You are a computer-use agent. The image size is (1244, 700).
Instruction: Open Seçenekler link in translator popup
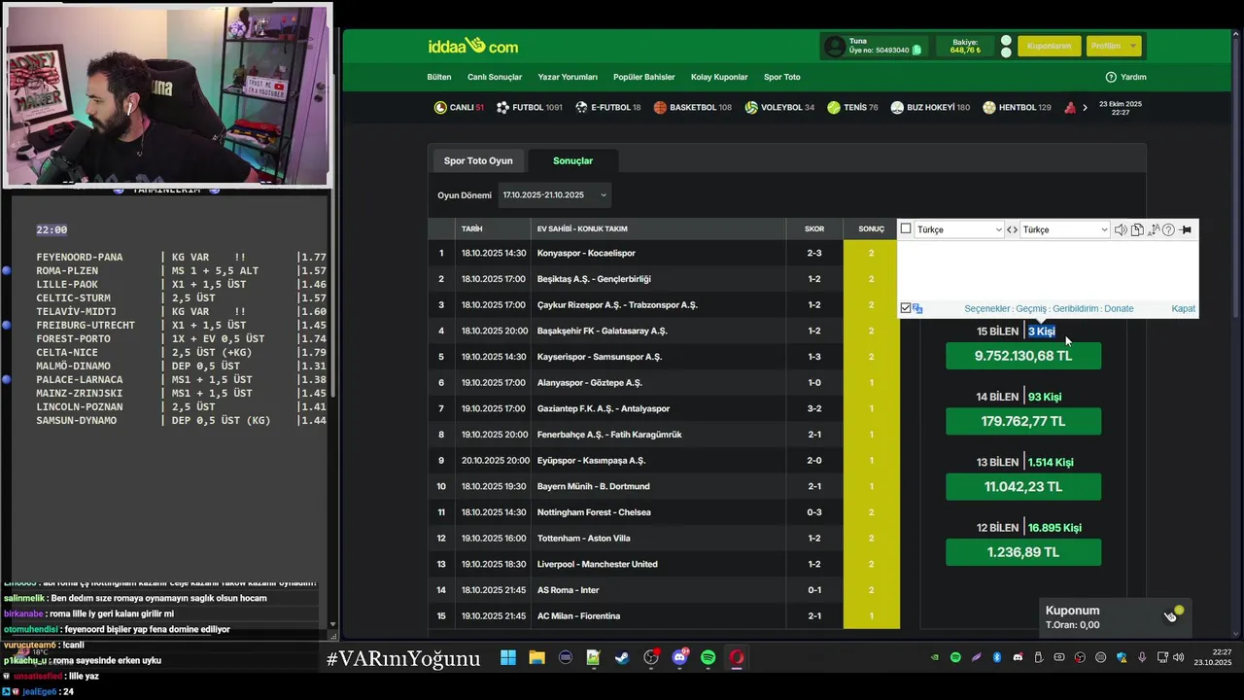tap(987, 308)
